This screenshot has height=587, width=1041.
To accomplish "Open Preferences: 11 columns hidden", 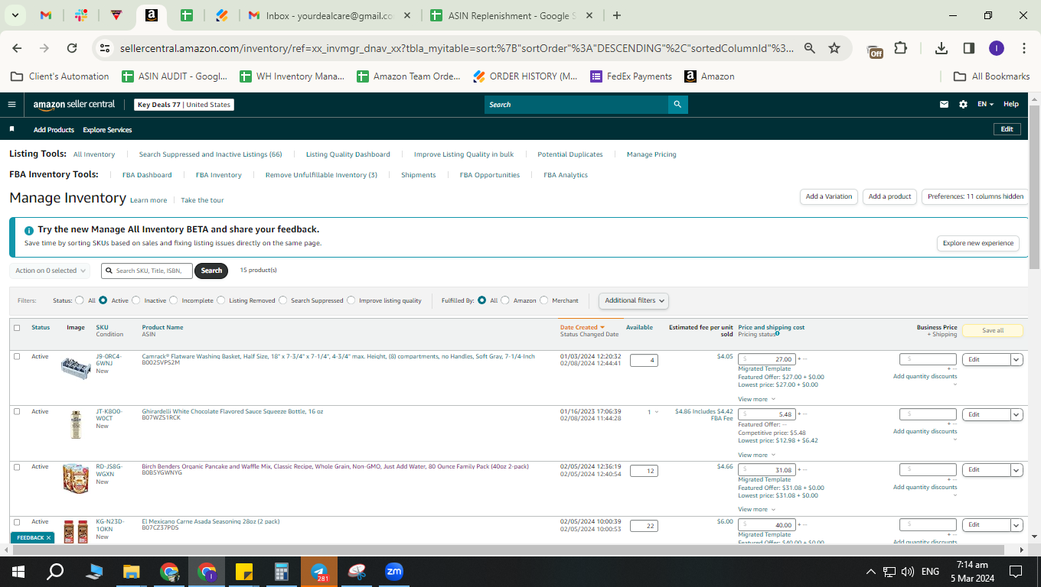I will (975, 196).
